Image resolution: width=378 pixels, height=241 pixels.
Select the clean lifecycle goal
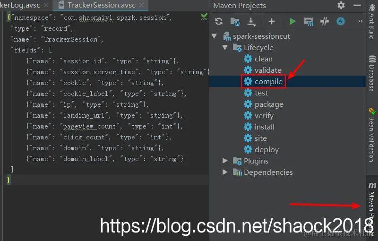coord(264,59)
